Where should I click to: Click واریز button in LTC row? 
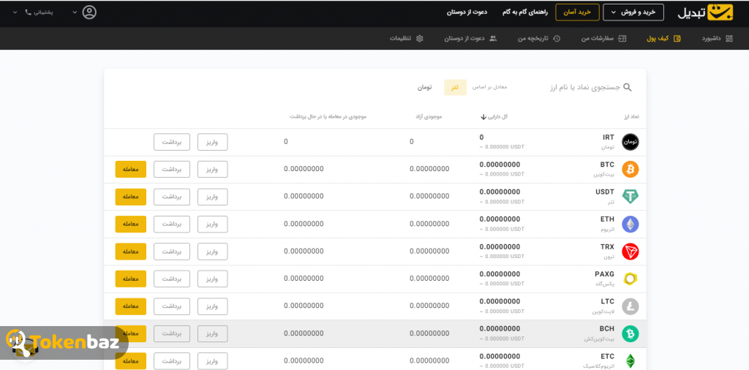213,306
